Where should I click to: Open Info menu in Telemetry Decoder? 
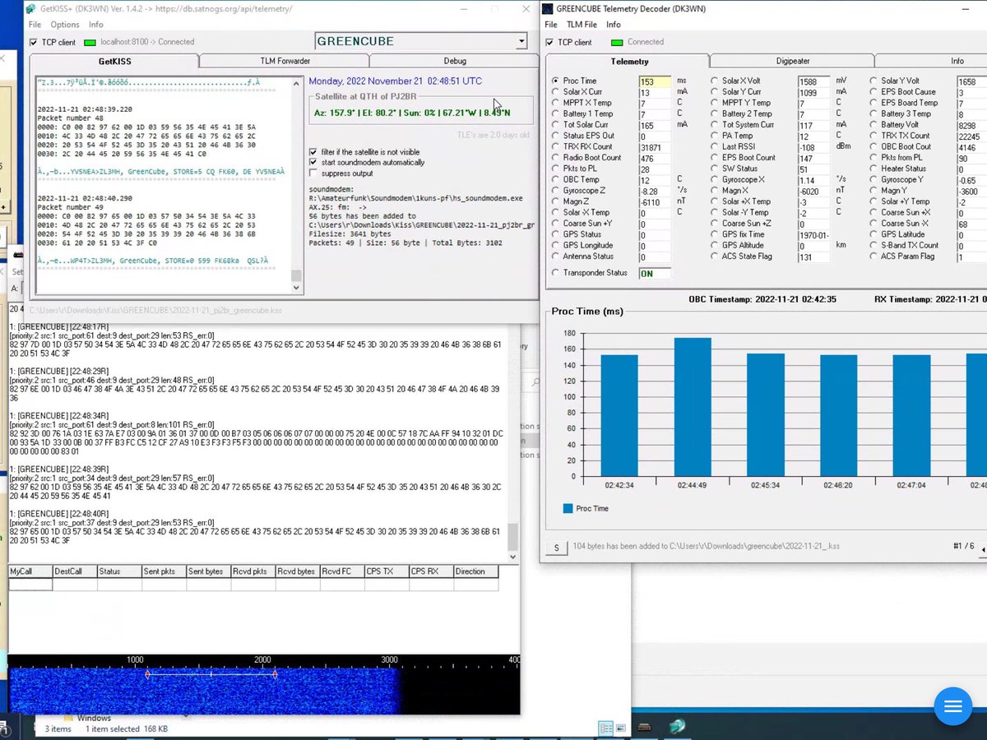(614, 25)
